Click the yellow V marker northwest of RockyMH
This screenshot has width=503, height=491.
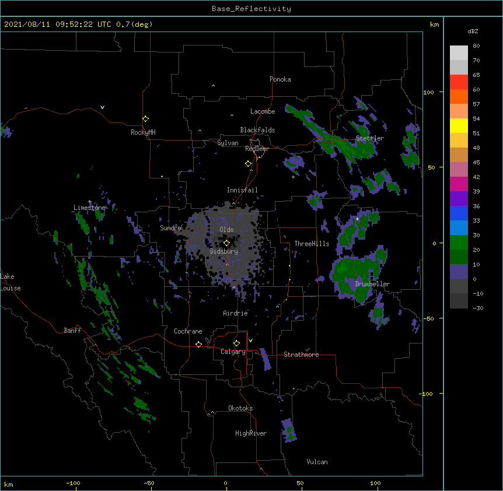click(x=102, y=107)
